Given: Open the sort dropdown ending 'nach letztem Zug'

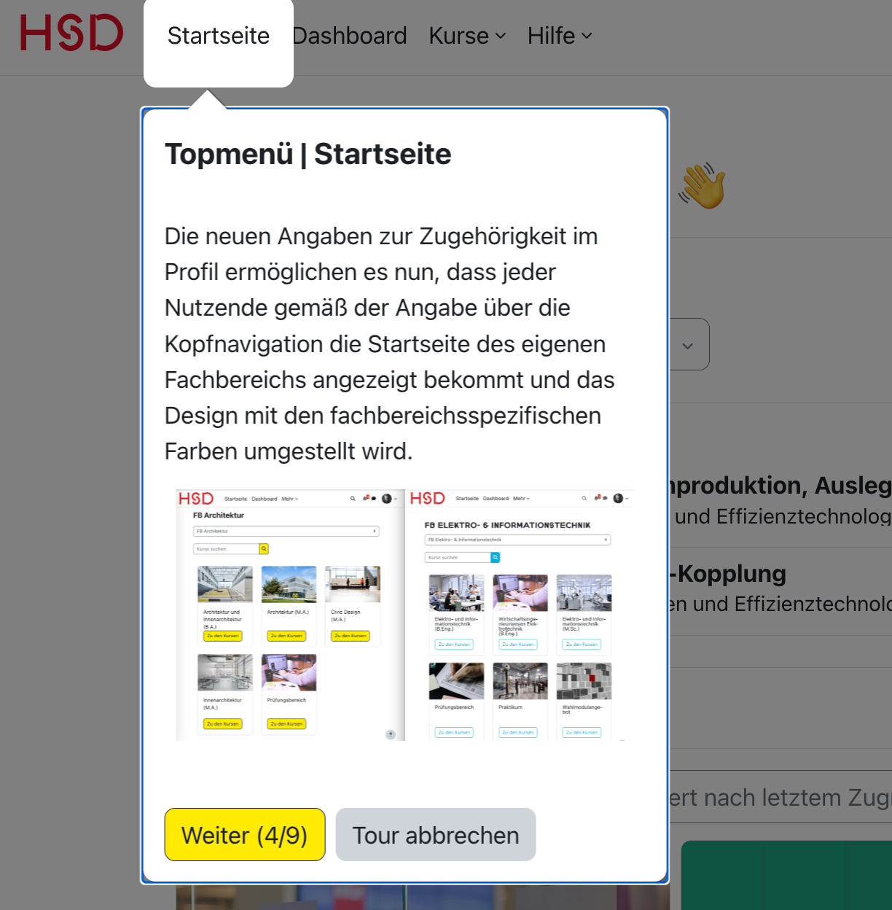Looking at the screenshot, I should (x=780, y=798).
